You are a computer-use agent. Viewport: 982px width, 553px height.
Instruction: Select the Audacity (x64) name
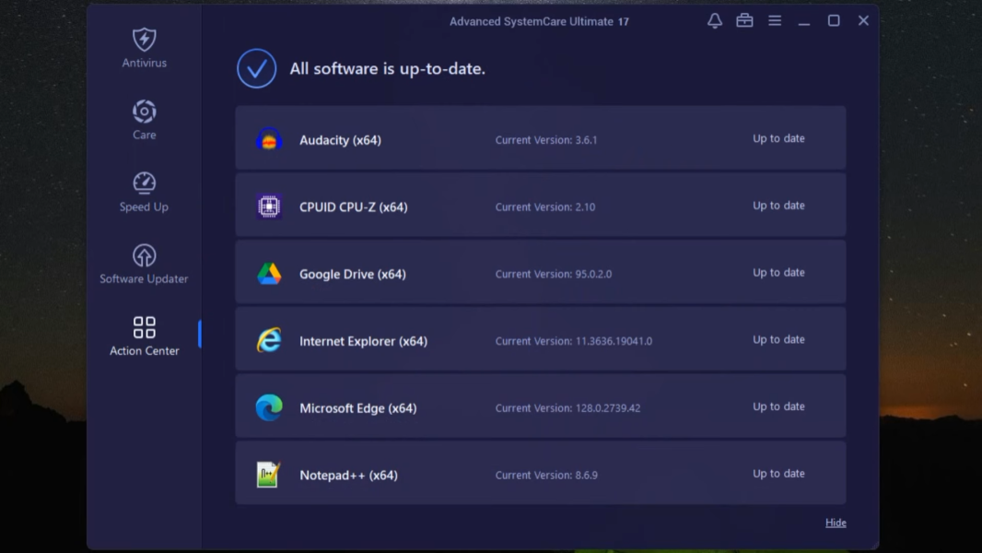click(x=340, y=140)
